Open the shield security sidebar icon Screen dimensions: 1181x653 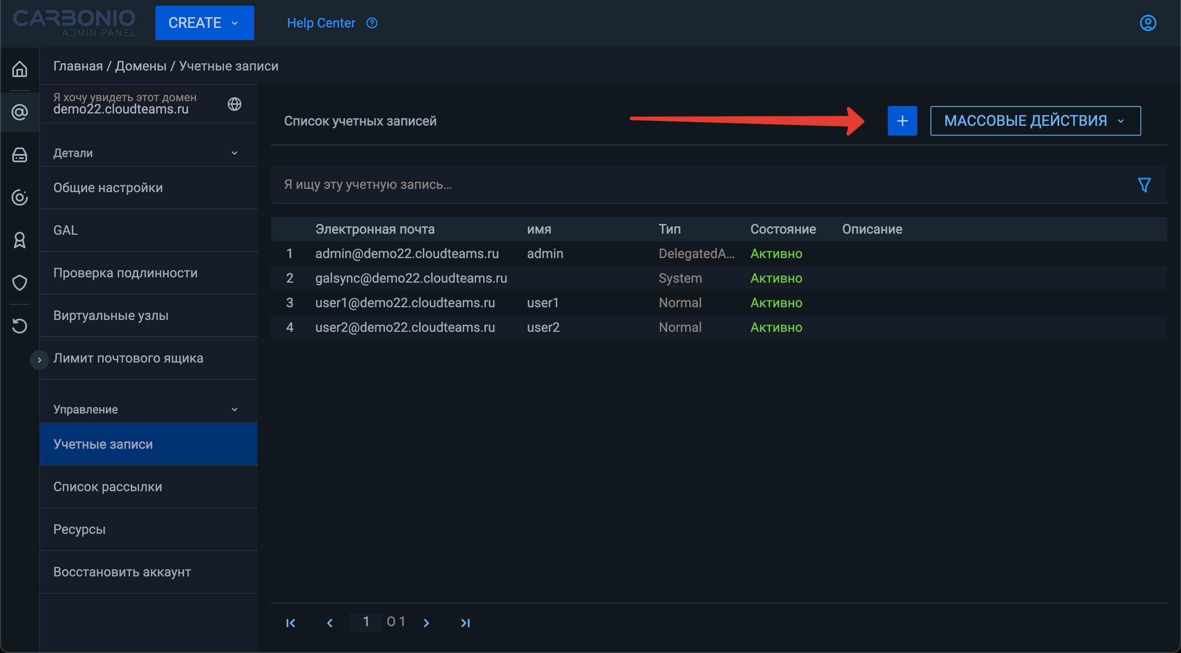point(19,283)
